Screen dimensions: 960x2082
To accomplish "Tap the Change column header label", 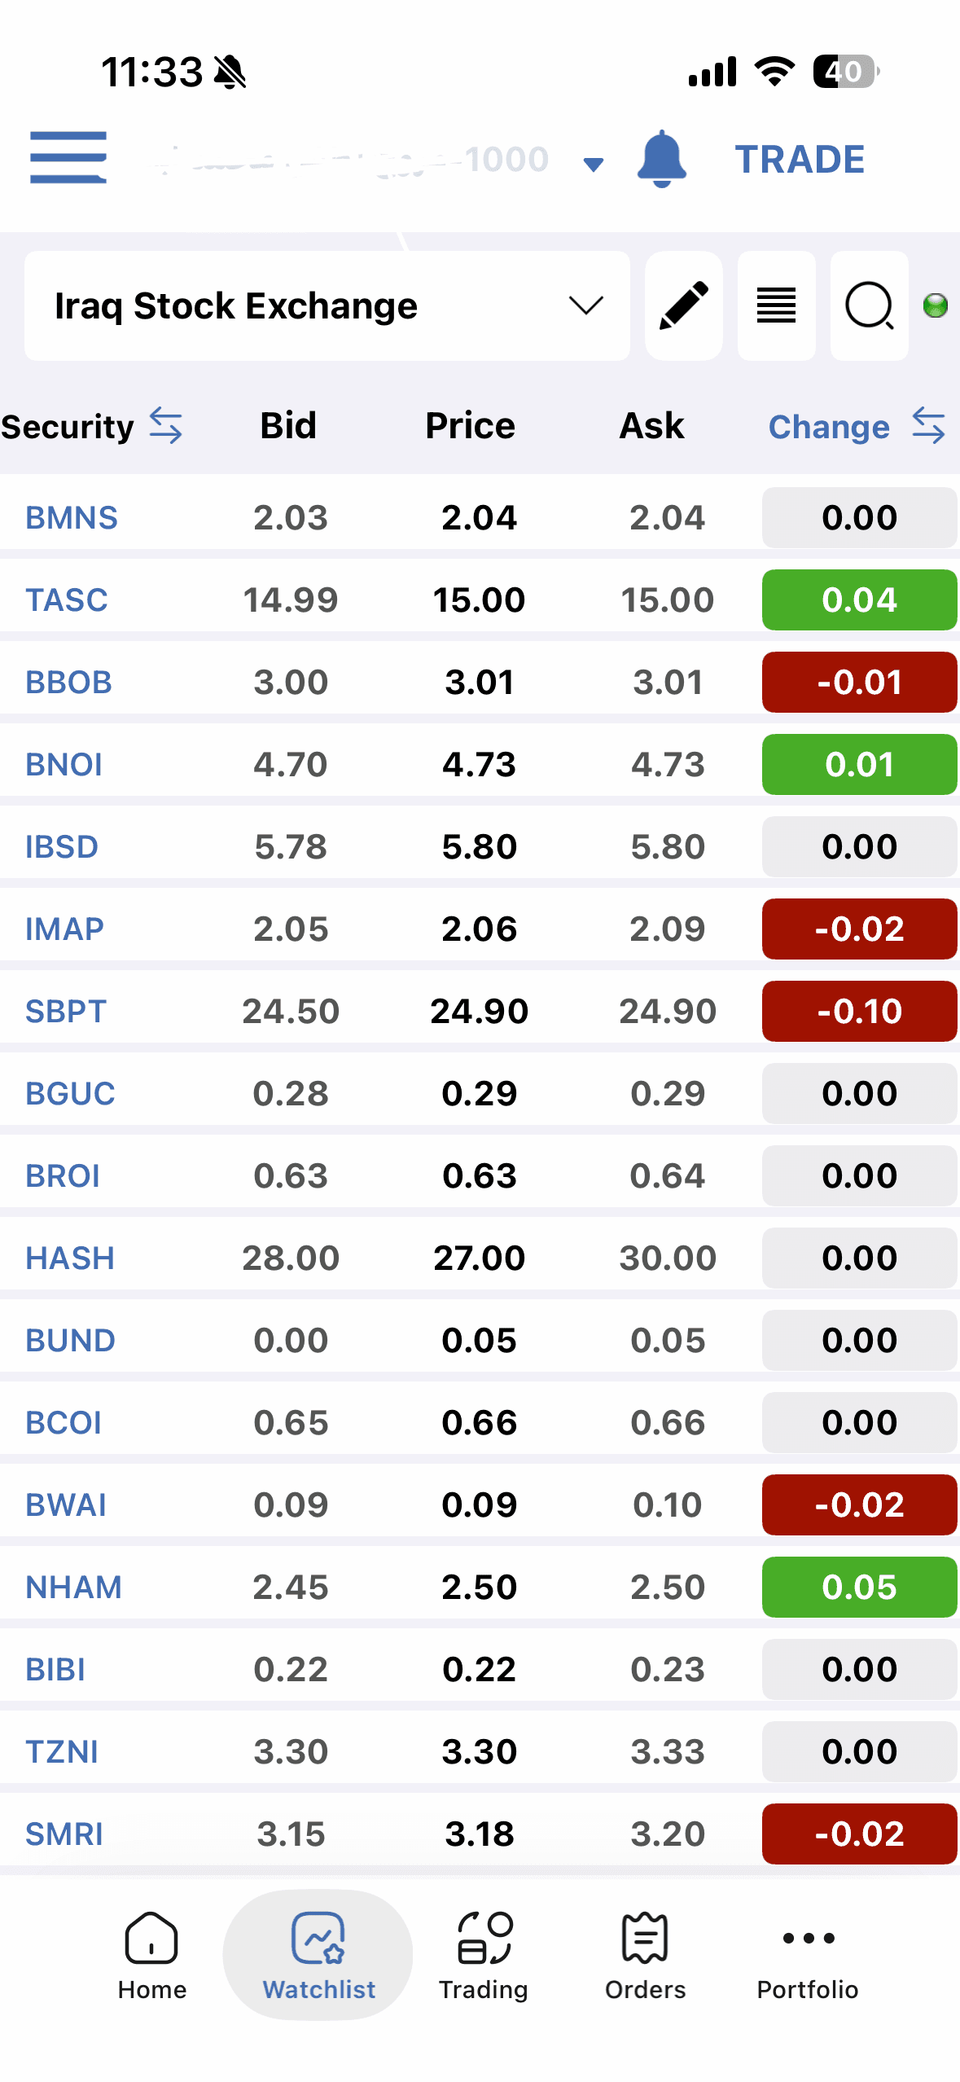I will click(x=829, y=427).
